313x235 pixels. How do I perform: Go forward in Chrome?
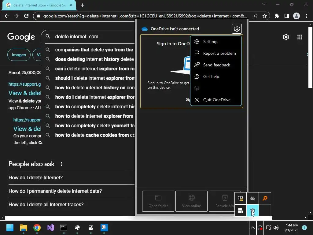coord(17,16)
